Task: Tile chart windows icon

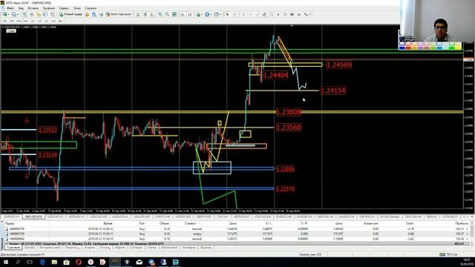Action: [174, 14]
